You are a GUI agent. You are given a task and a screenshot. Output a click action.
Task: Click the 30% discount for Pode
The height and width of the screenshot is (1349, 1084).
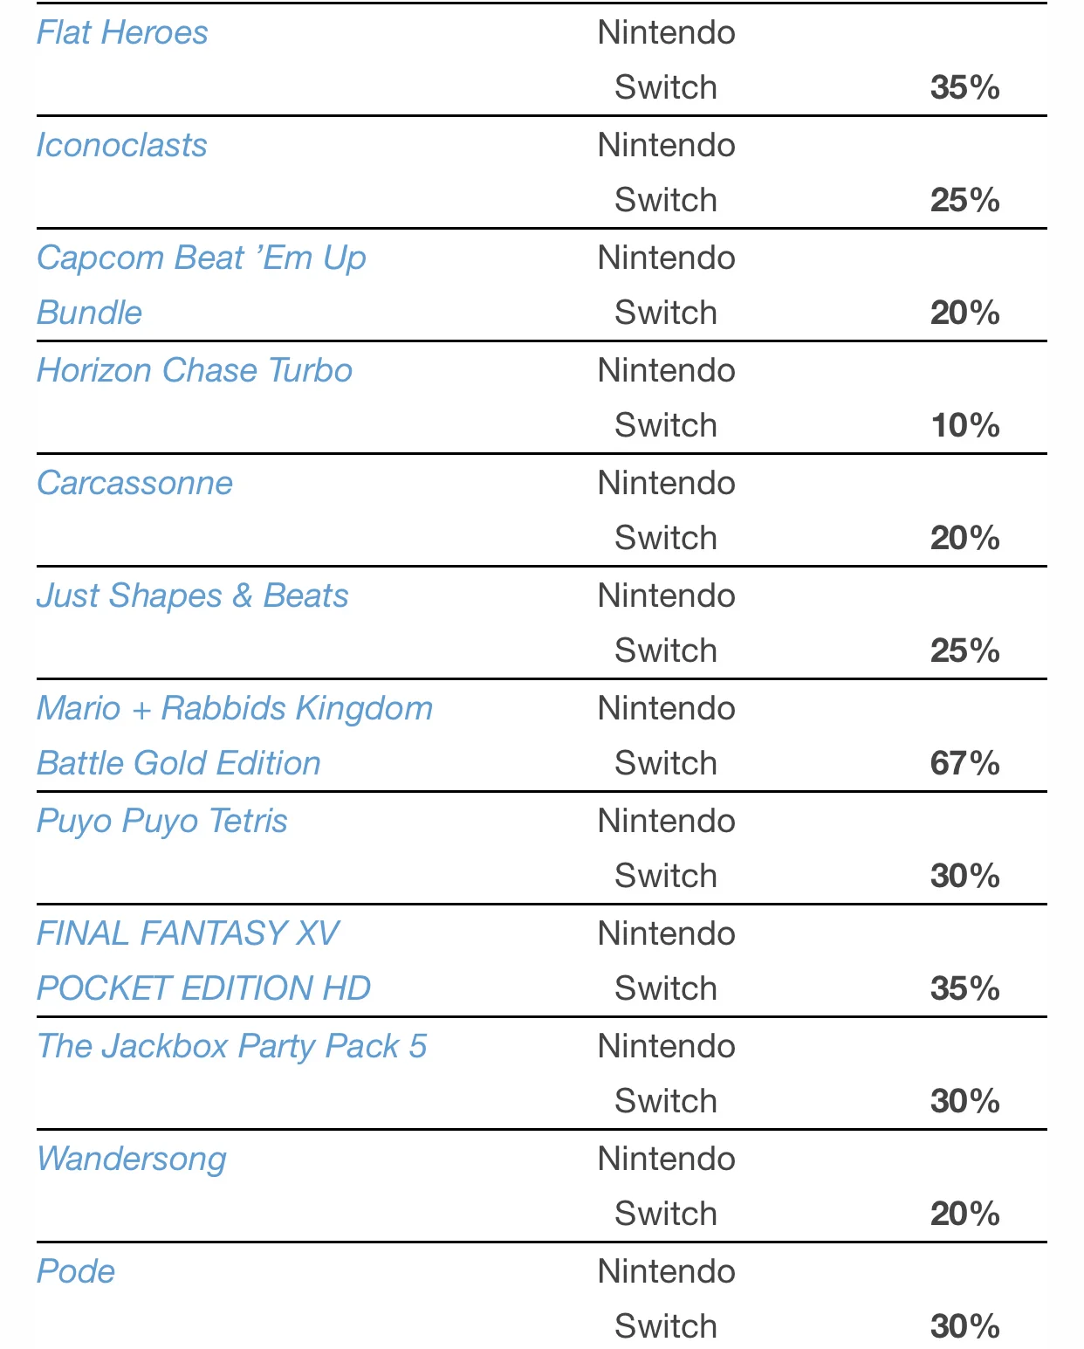(x=964, y=1327)
